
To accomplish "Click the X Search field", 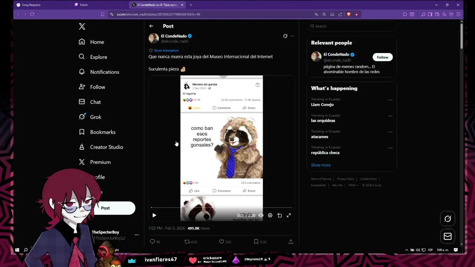I will pos(352,26).
